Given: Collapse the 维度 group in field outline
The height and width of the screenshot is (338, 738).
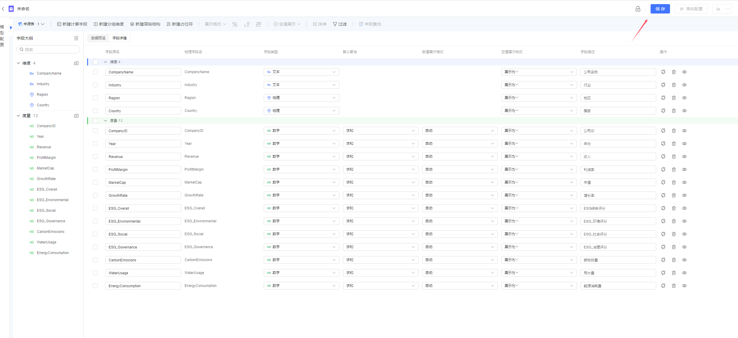Looking at the screenshot, I should tap(18, 63).
